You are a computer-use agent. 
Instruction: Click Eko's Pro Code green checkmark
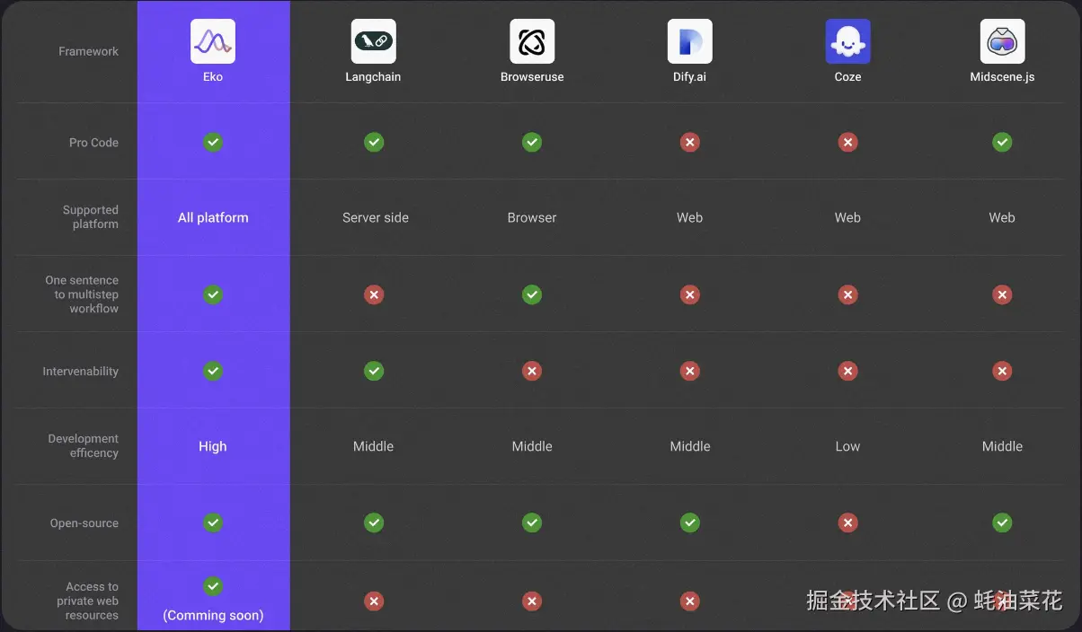pos(213,142)
